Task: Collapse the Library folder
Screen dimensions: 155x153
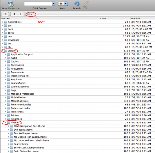Action: point(2,51)
